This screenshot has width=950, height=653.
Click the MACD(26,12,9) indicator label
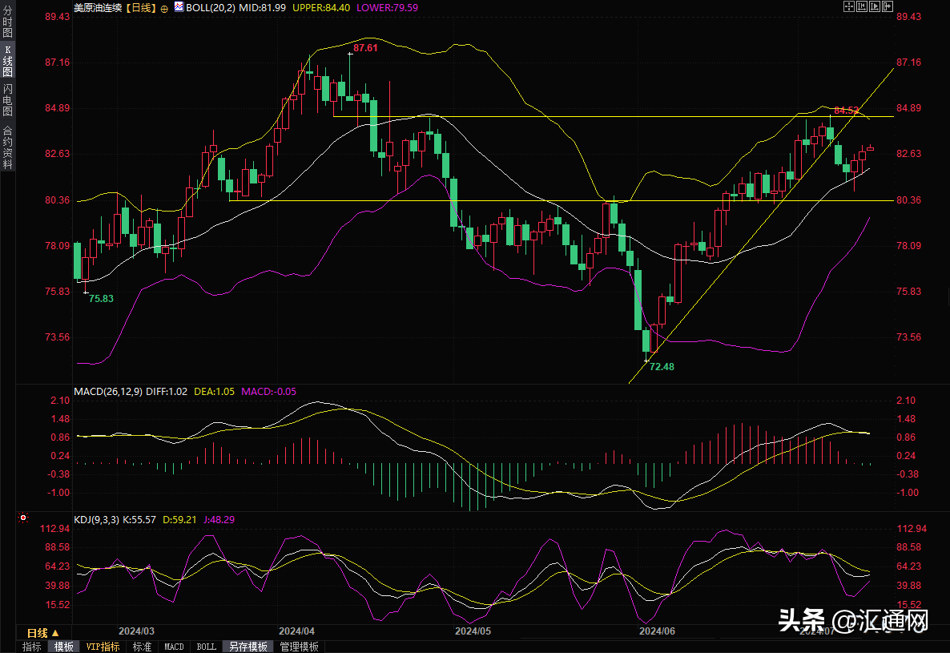tap(108, 391)
